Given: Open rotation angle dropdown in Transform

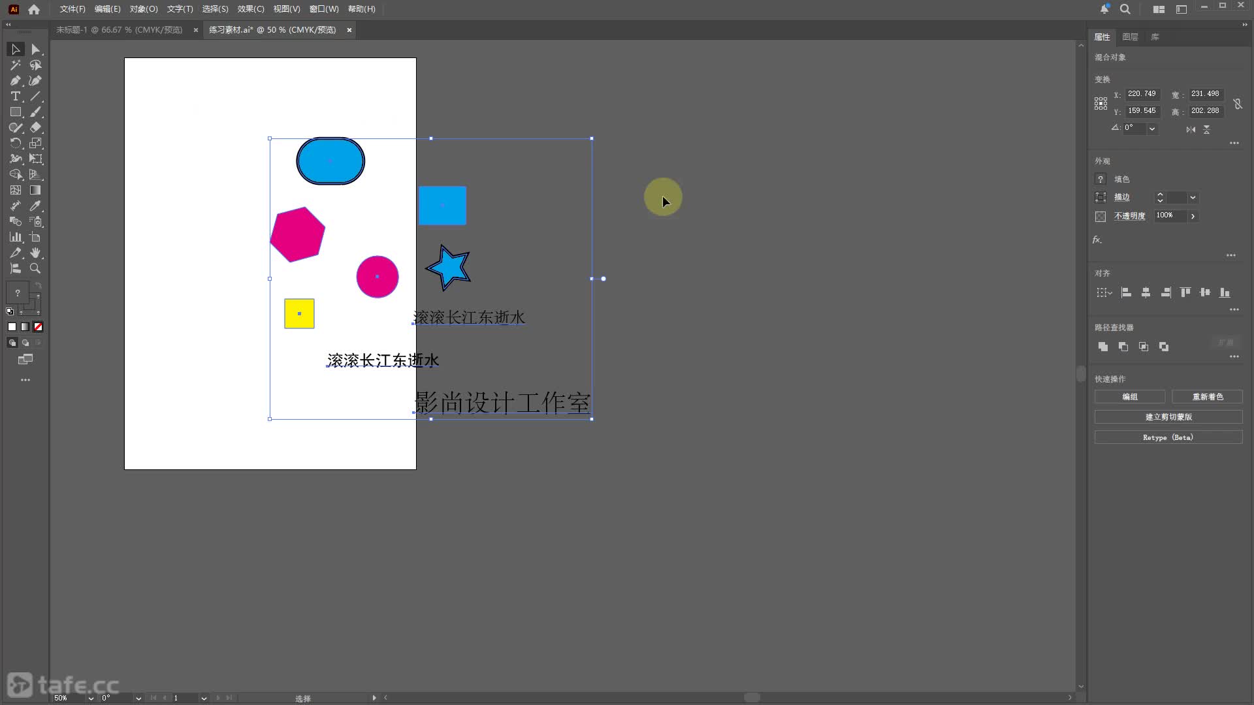Looking at the screenshot, I should (x=1152, y=129).
